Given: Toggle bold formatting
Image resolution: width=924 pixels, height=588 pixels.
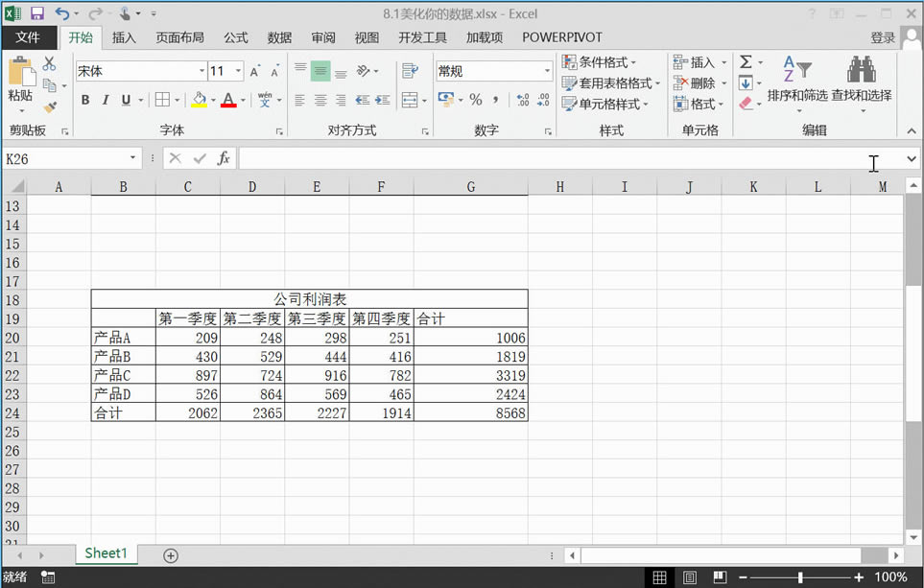Looking at the screenshot, I should pyautogui.click(x=85, y=100).
